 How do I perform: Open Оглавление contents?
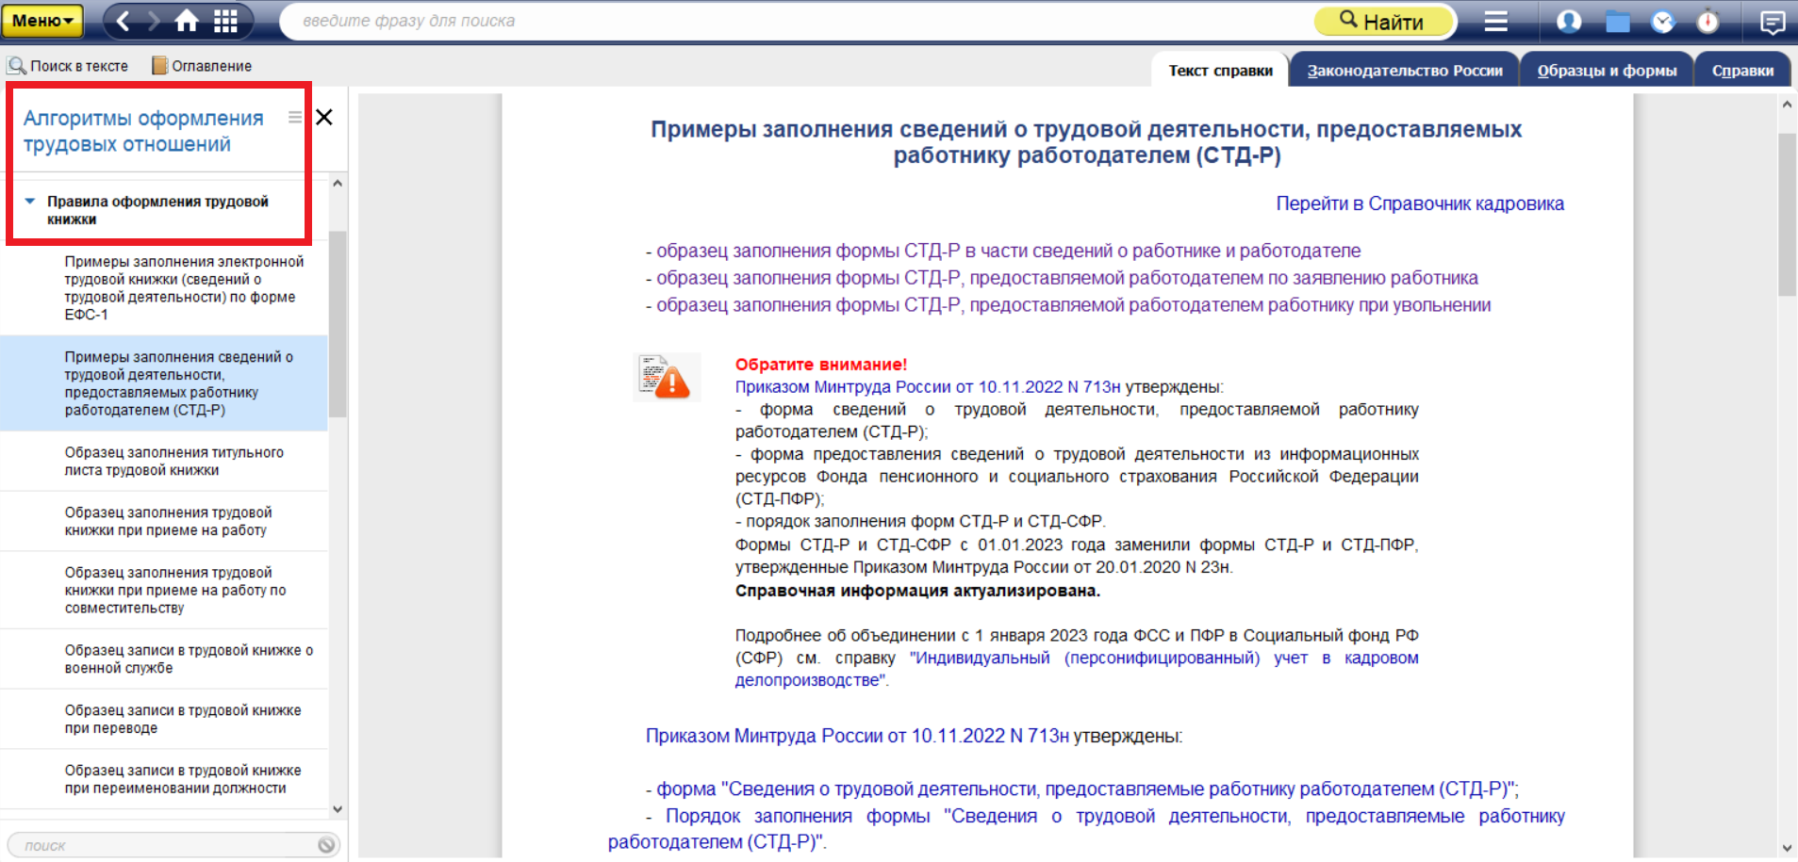coord(202,66)
